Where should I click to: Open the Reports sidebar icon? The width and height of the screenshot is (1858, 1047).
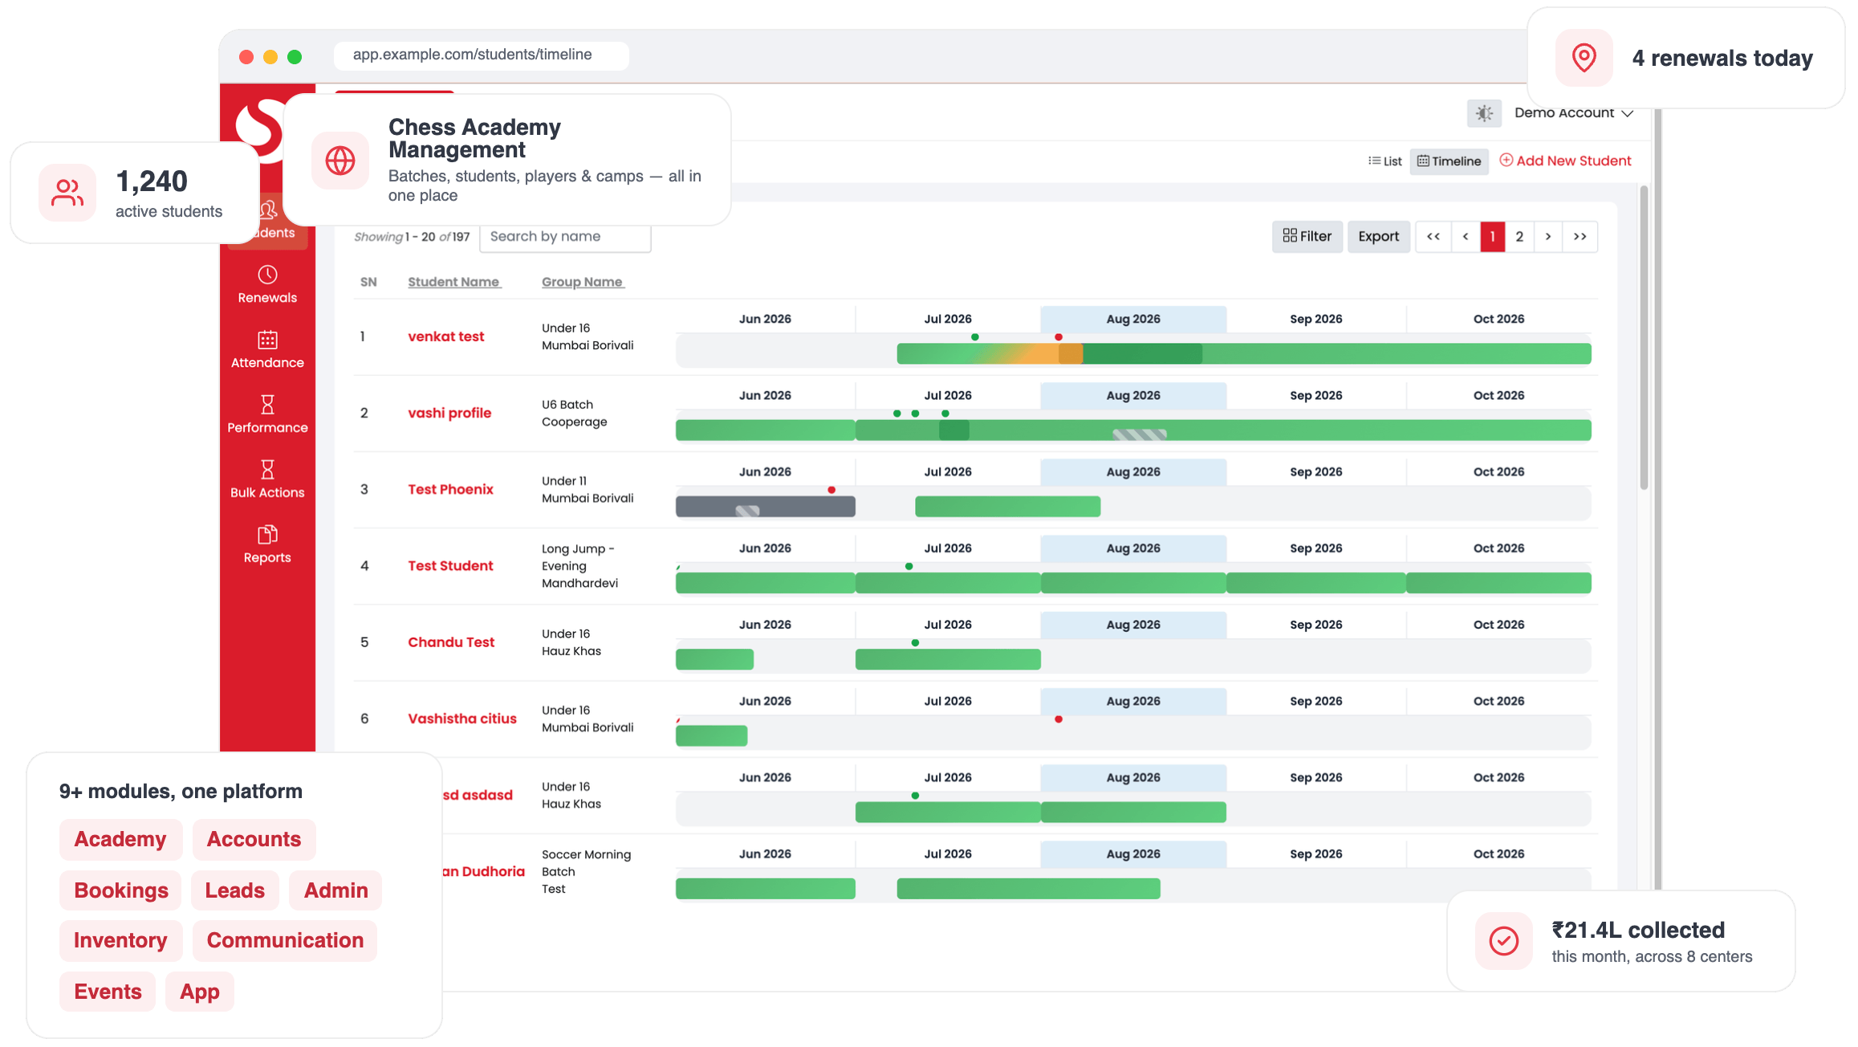(267, 535)
